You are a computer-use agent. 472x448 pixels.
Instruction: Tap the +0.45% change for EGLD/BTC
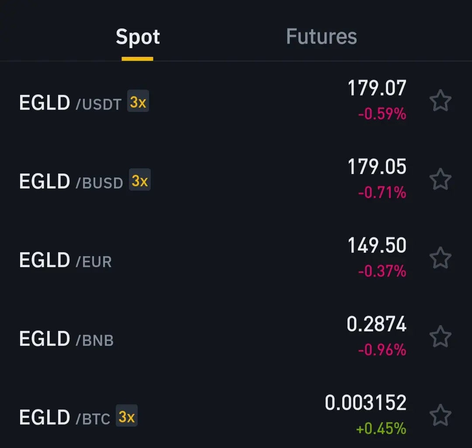tap(381, 428)
